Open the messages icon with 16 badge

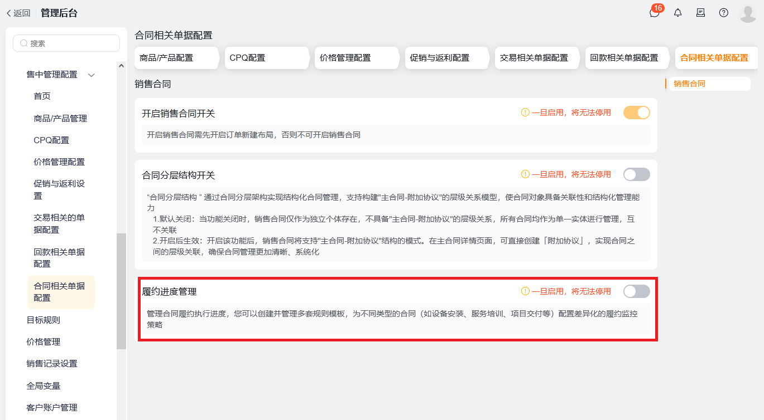coord(654,13)
